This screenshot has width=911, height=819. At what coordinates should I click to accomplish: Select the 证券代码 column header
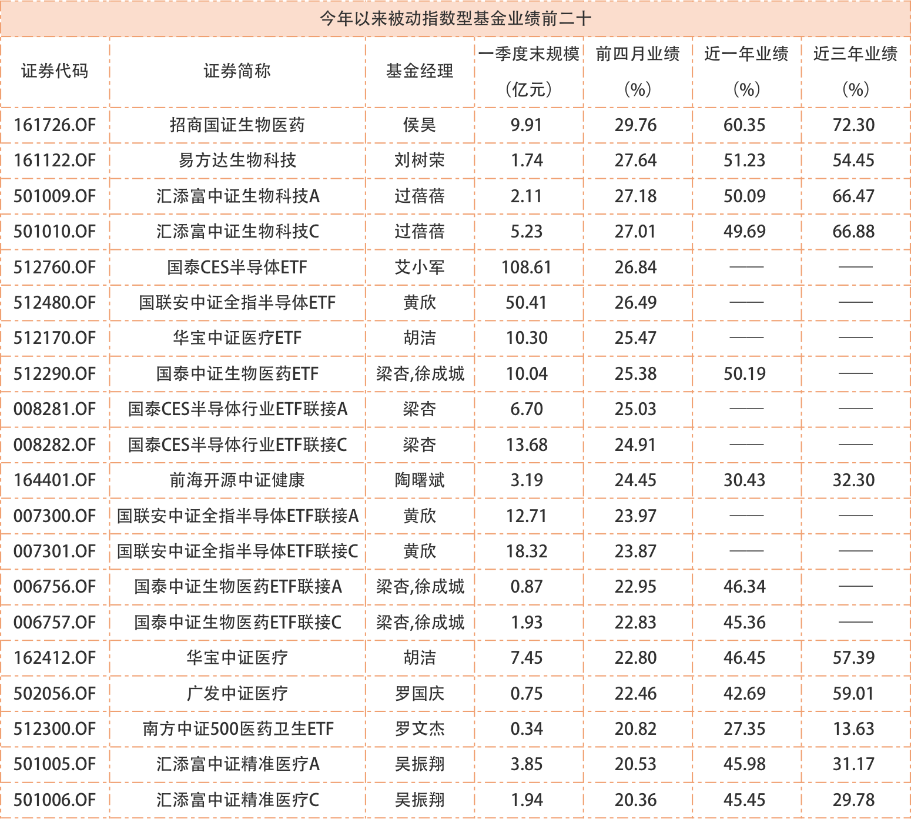click(55, 71)
